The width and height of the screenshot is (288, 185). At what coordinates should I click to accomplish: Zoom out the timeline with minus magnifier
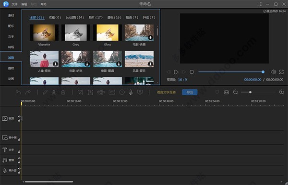[x=235, y=92]
